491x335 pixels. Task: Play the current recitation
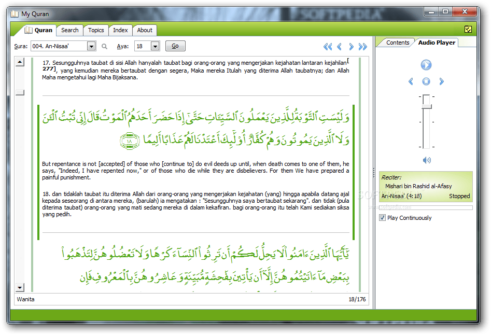point(426,64)
